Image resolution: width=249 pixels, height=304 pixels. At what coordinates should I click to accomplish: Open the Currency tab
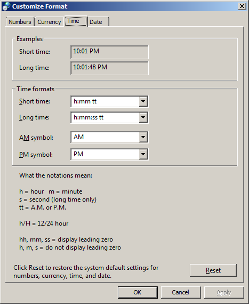click(49, 22)
